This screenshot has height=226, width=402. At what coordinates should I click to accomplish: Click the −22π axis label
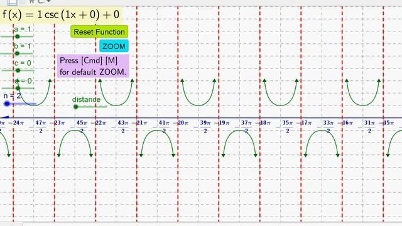[x=99, y=123]
